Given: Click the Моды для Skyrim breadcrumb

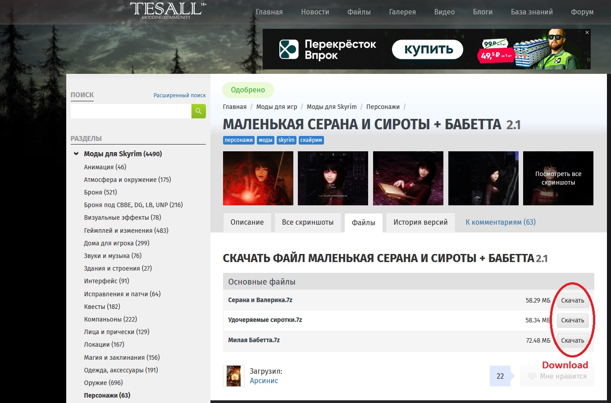Looking at the screenshot, I should coord(332,107).
